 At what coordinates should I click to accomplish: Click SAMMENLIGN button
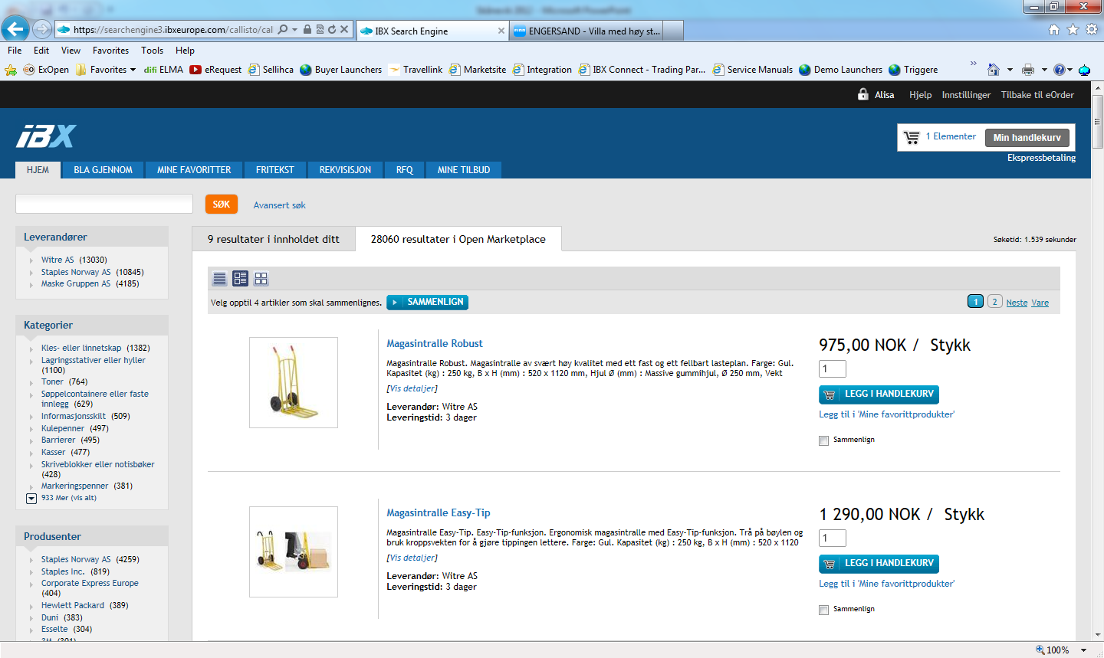pos(428,303)
